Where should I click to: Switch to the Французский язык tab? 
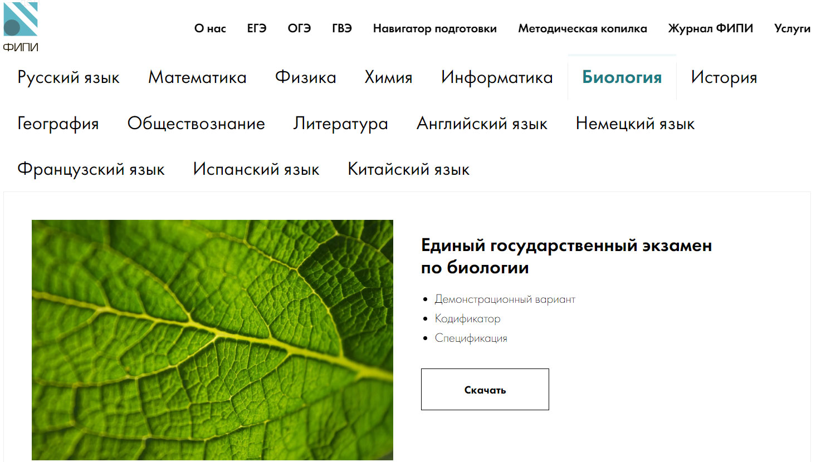tap(91, 169)
